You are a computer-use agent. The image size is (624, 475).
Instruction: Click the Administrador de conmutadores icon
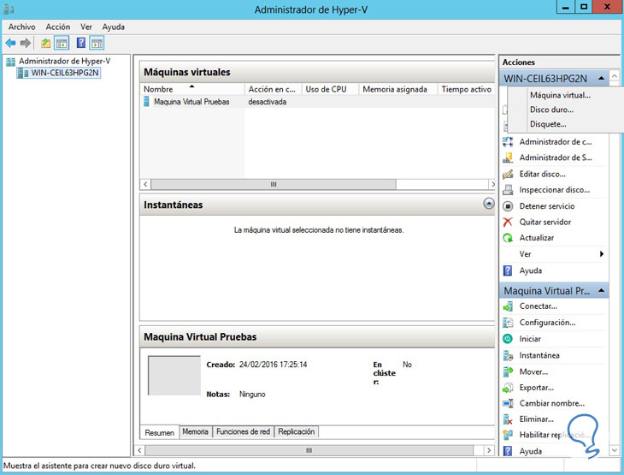point(508,142)
